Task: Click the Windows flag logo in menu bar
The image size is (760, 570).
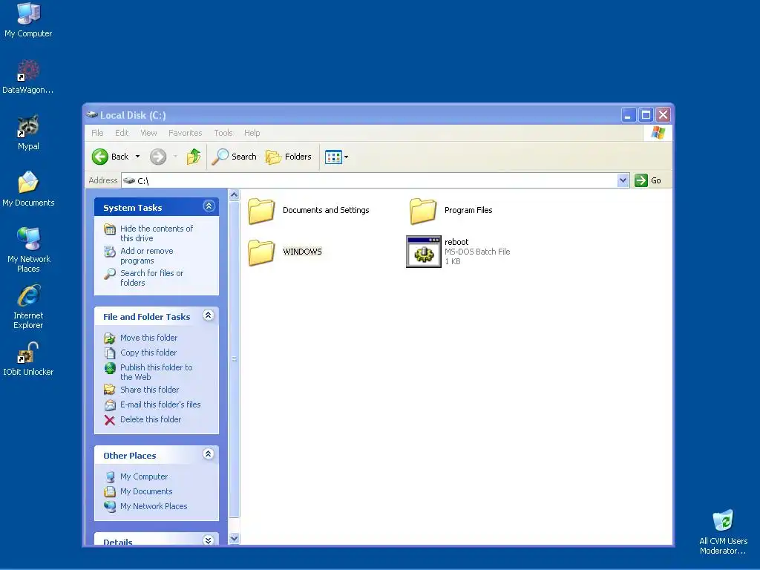Action: [658, 132]
